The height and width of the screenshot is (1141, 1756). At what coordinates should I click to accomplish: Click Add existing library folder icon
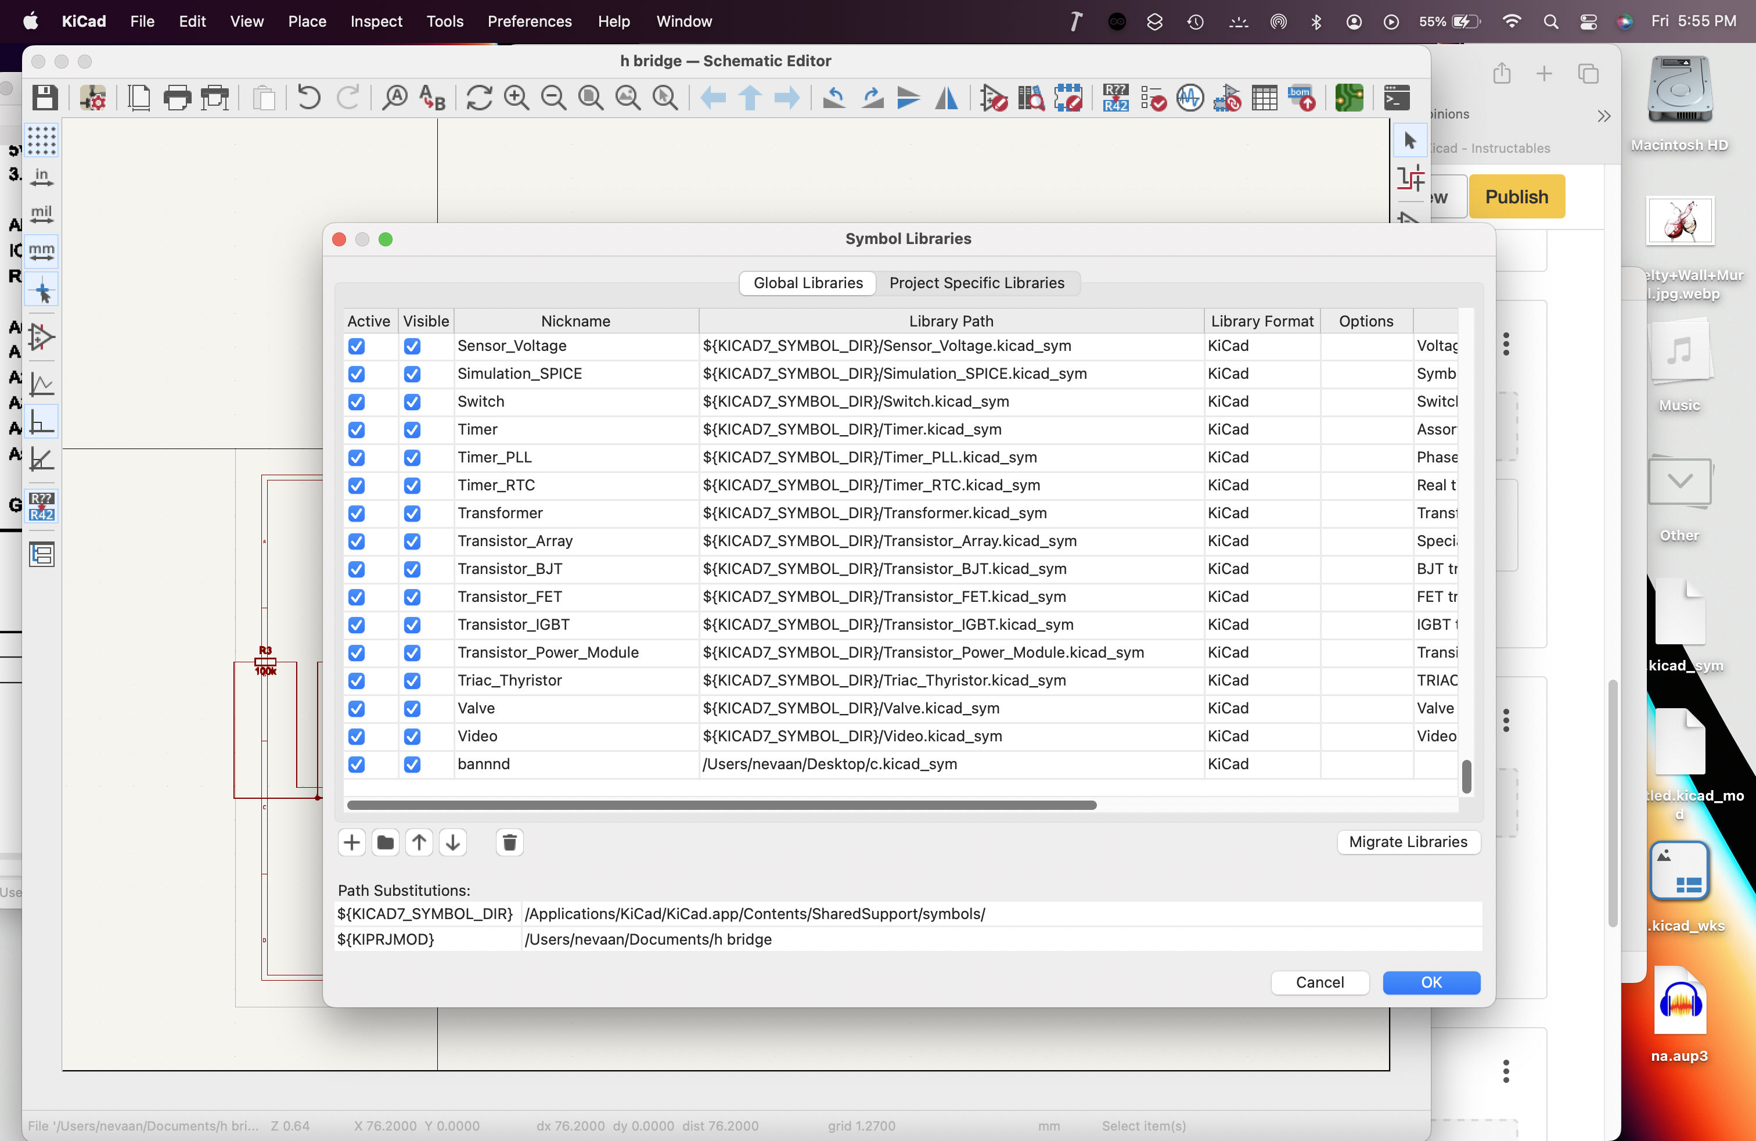tap(385, 842)
